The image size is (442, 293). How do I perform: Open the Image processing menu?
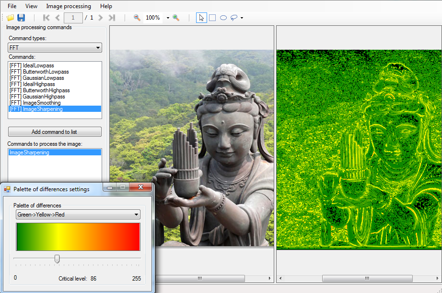coord(69,6)
